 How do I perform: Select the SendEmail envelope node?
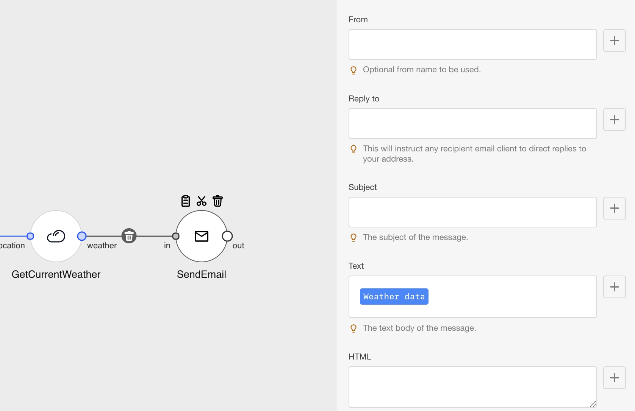[202, 236]
